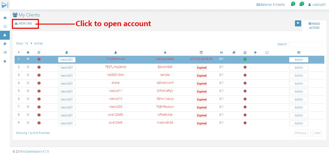Click expiry date 2019-09-28 08:35
Image resolution: width=329 pixels, height=158 pixels.
pyautogui.click(x=201, y=59)
